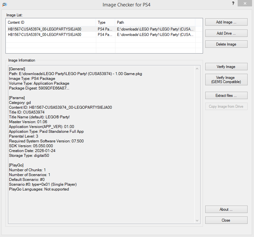Start the standard Verify Image check

coord(226,67)
